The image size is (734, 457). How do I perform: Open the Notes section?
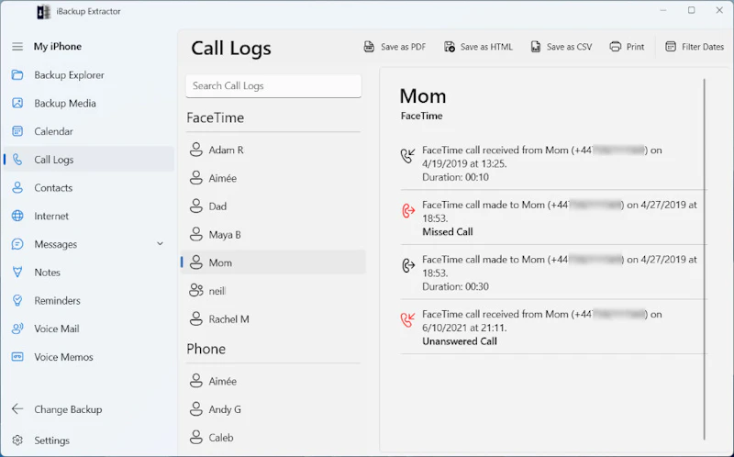click(89, 272)
